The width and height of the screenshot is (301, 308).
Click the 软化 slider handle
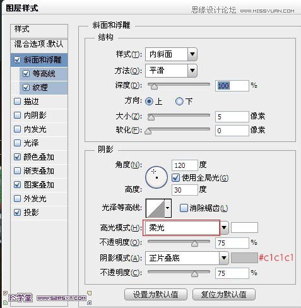(x=148, y=131)
